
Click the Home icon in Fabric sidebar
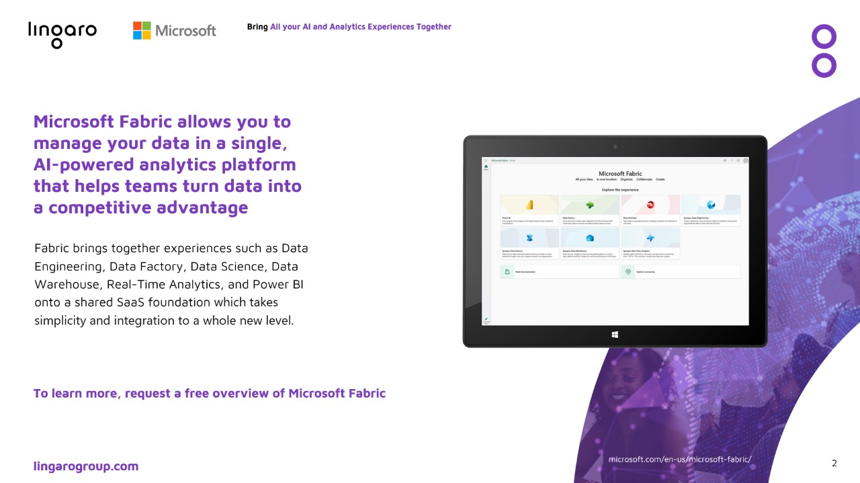pos(486,167)
